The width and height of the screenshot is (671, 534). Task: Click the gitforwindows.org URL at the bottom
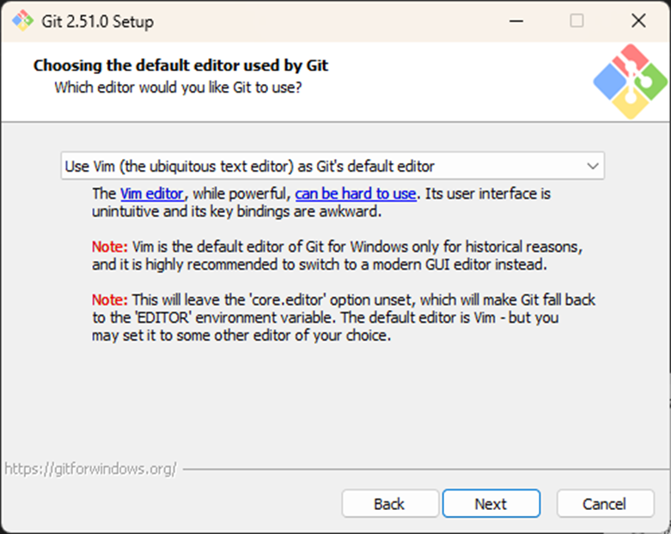tap(90, 469)
